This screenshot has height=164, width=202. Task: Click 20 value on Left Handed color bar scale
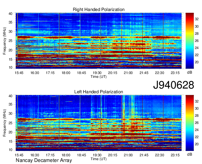197,144
